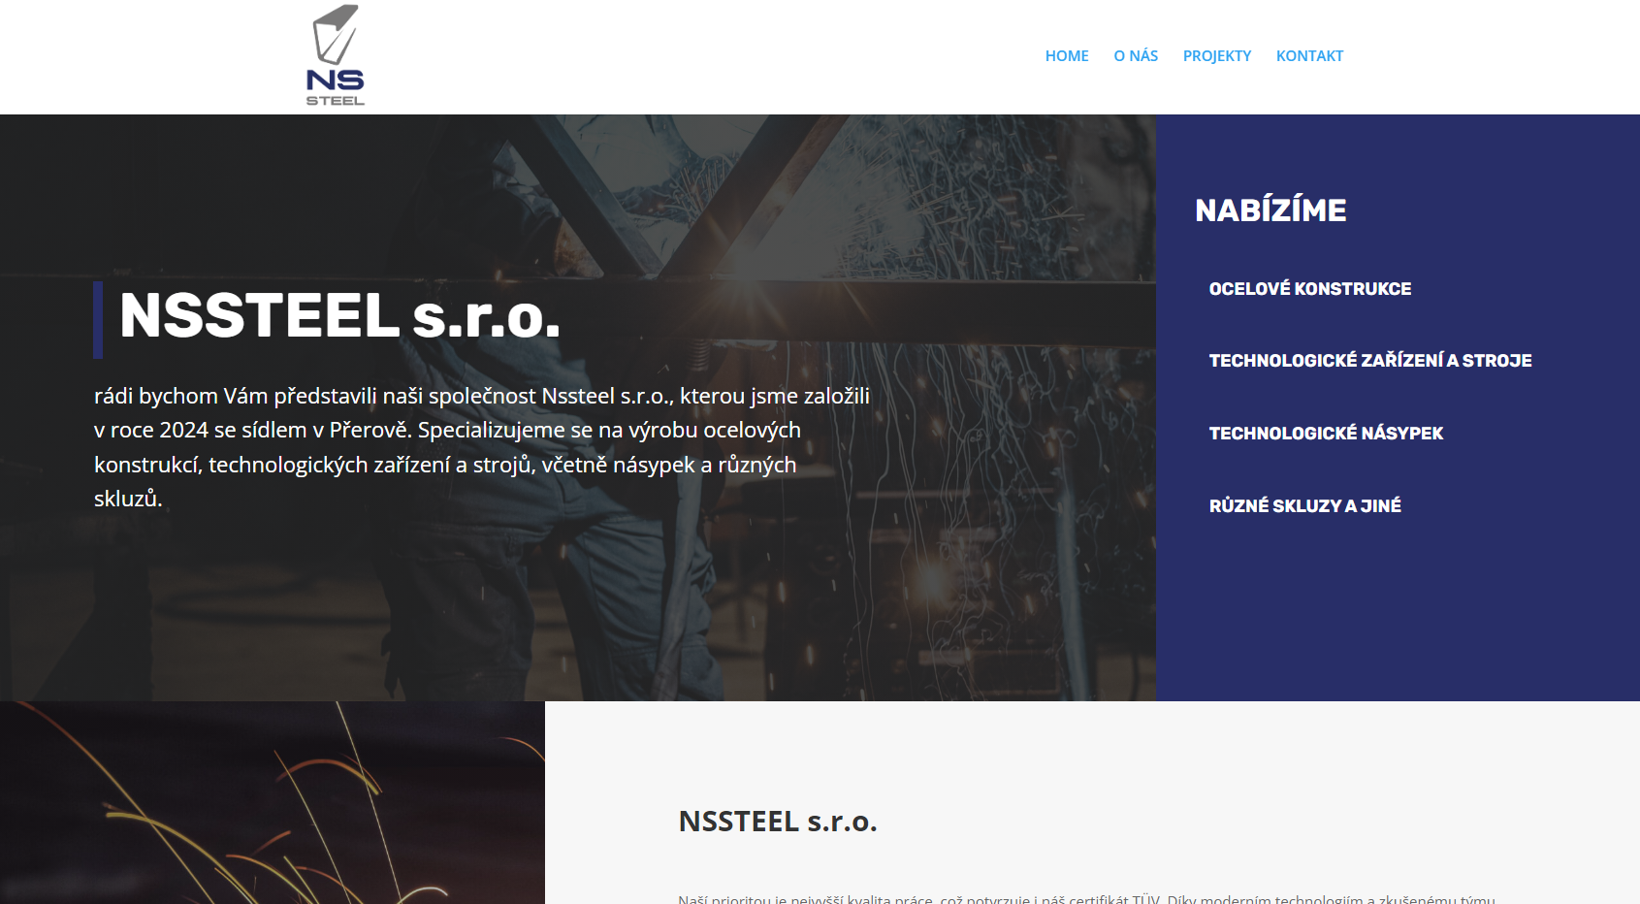Select OCELOVÉ KONSTRUKCE in the offer list

1310,289
